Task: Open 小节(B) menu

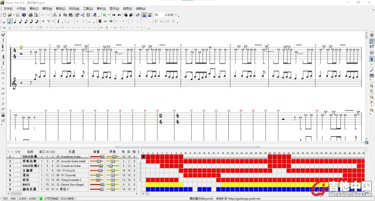Action: pos(21,9)
